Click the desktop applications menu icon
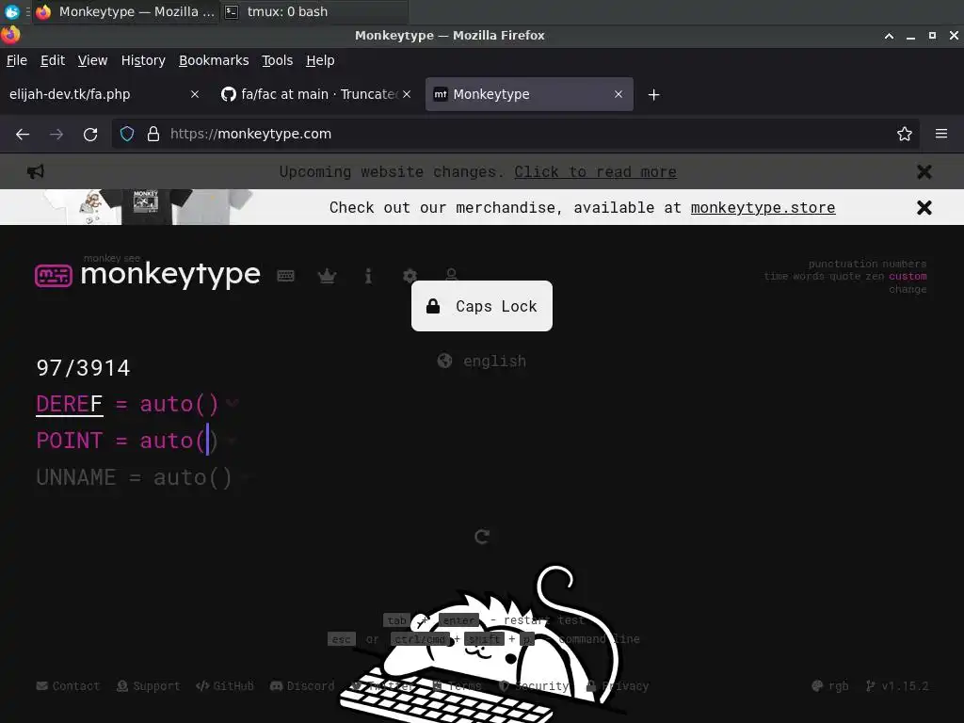This screenshot has width=964, height=723. click(11, 11)
